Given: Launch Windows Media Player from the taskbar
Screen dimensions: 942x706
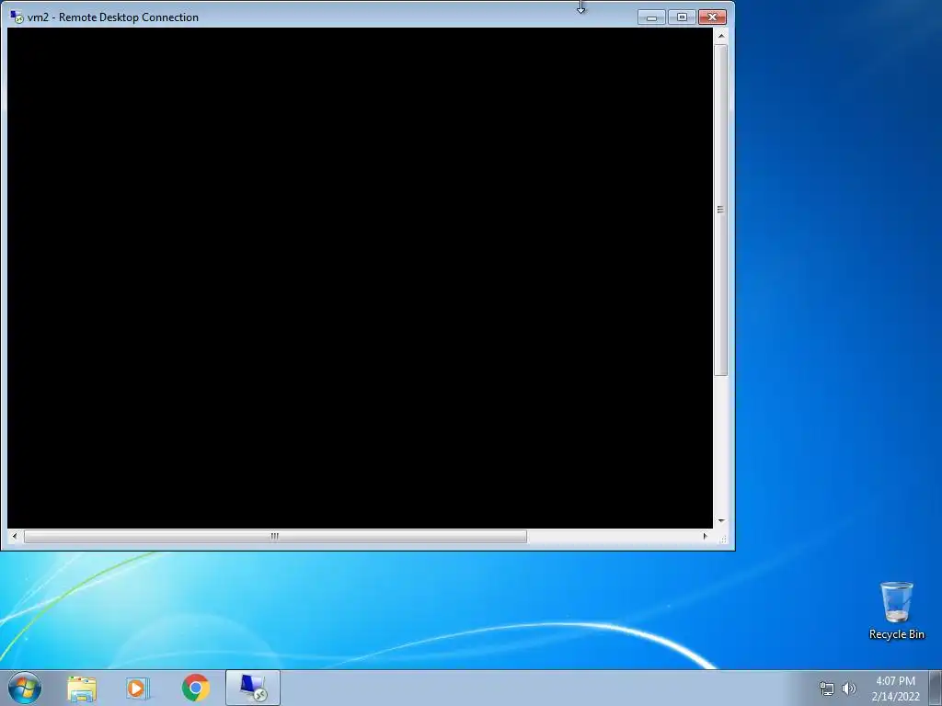Looking at the screenshot, I should [x=138, y=689].
